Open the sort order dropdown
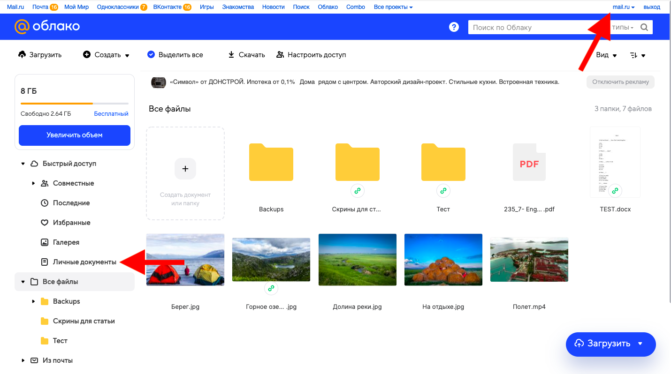 click(638, 55)
